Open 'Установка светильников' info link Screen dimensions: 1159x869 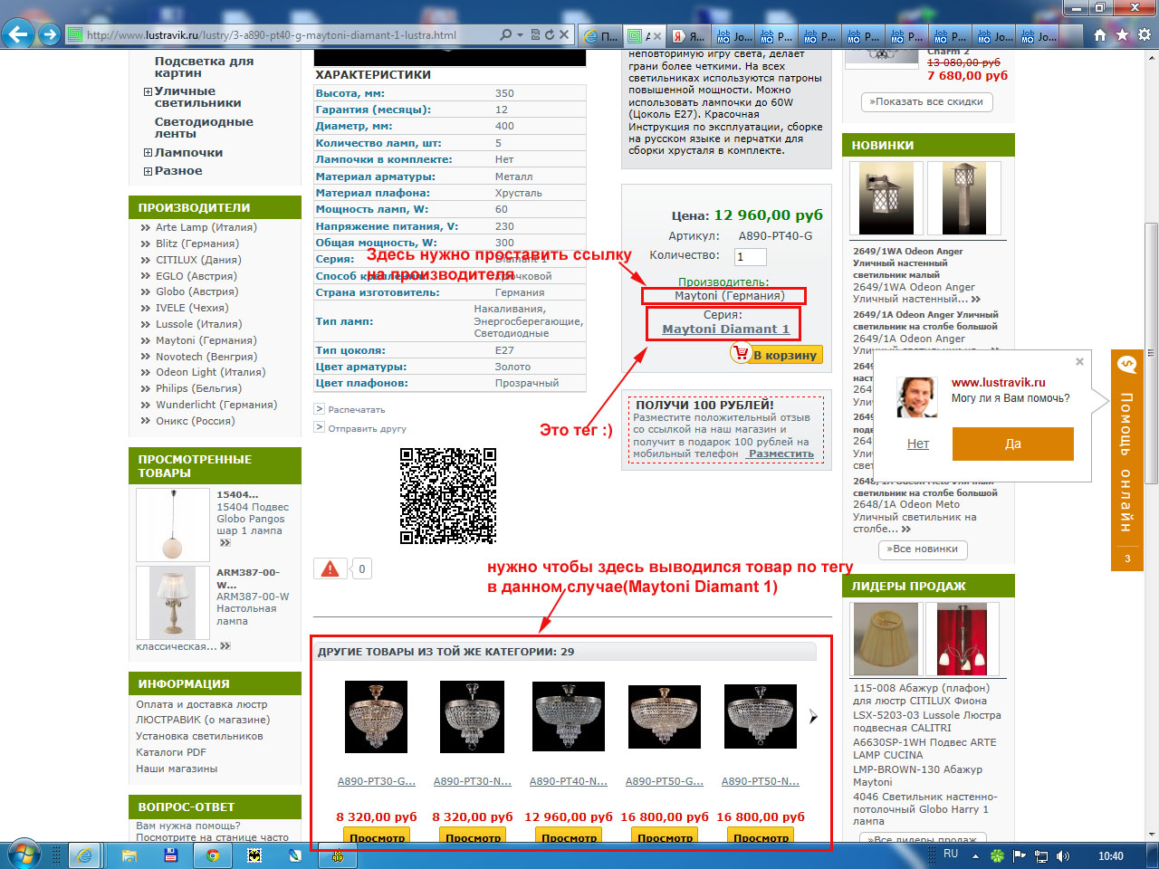tap(199, 736)
